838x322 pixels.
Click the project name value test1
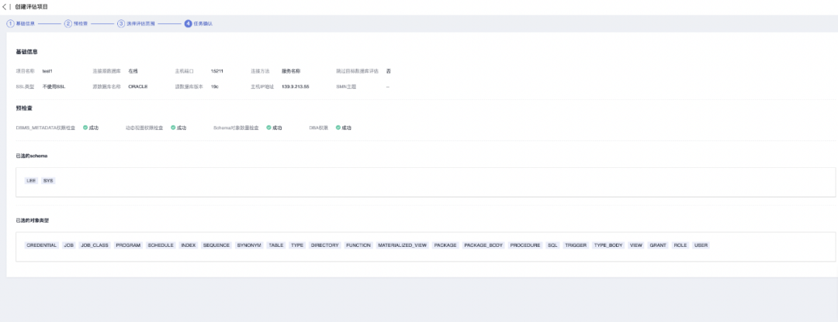click(47, 71)
